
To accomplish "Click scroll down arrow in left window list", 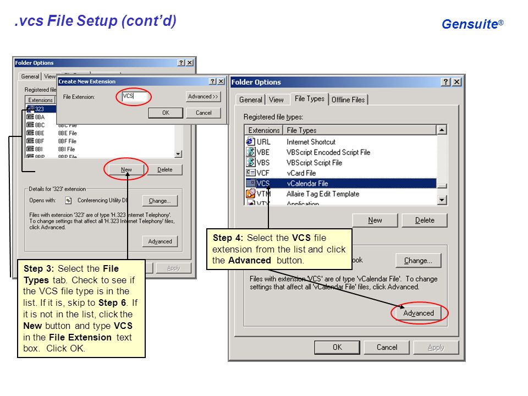I will (x=178, y=154).
